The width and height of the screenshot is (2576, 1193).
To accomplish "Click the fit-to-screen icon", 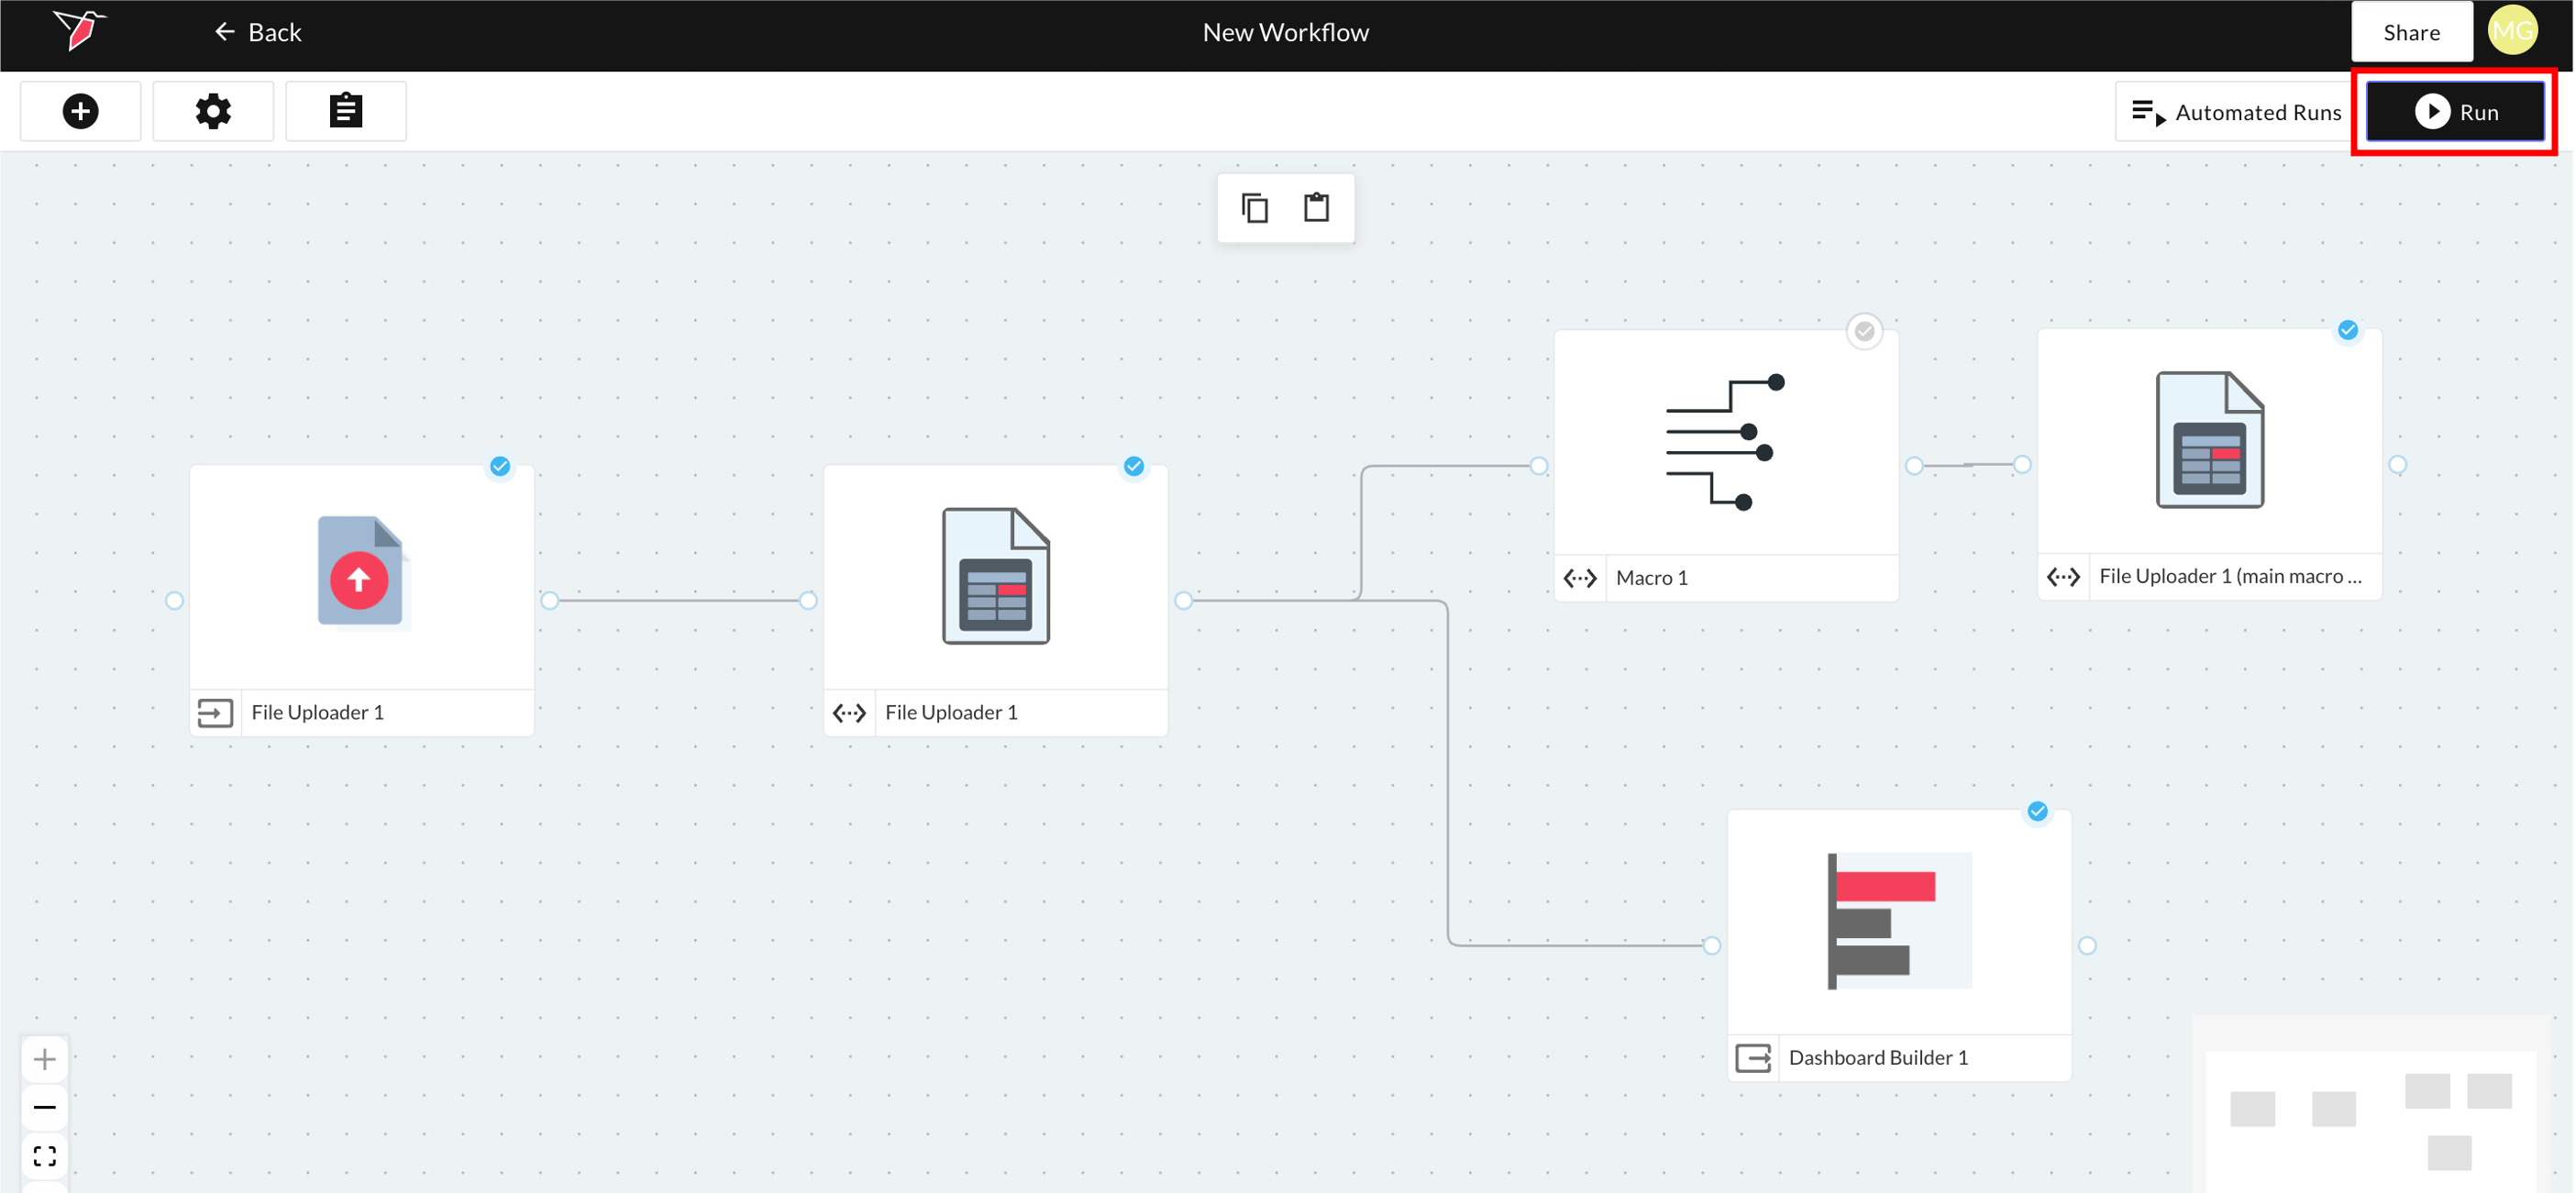I will pos(45,1156).
